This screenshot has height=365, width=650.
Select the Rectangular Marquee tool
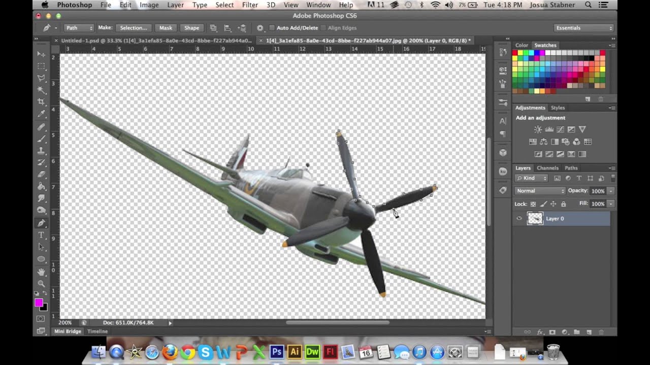pyautogui.click(x=41, y=66)
